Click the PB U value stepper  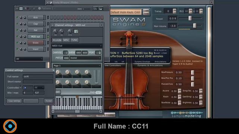(201, 11)
